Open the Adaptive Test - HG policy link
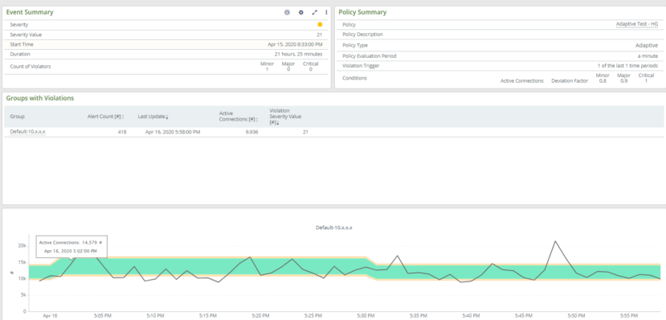 637,25
